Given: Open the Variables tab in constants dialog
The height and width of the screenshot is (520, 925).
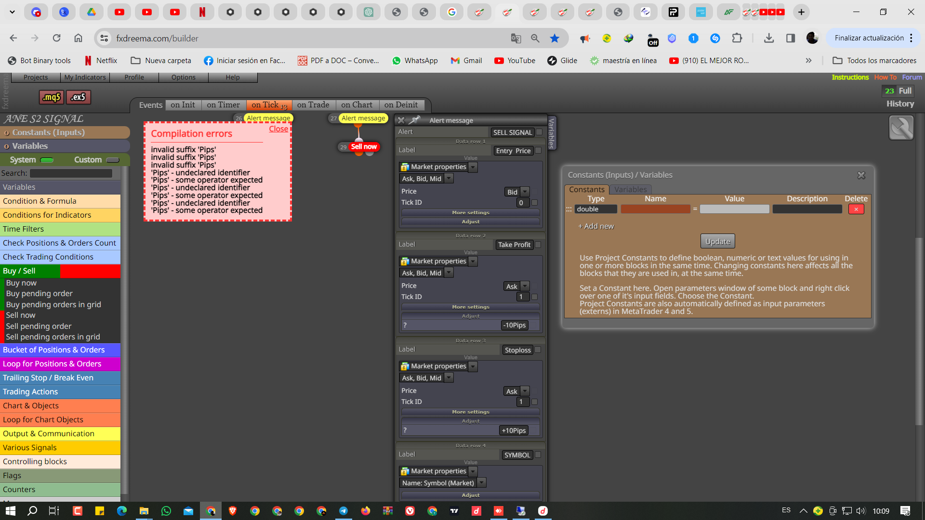Looking at the screenshot, I should coord(631,190).
